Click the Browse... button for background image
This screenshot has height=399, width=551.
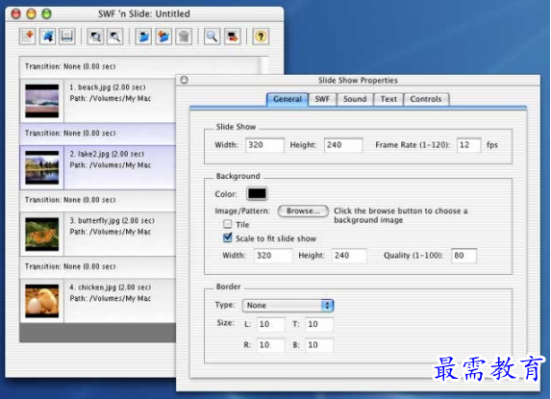(x=303, y=212)
